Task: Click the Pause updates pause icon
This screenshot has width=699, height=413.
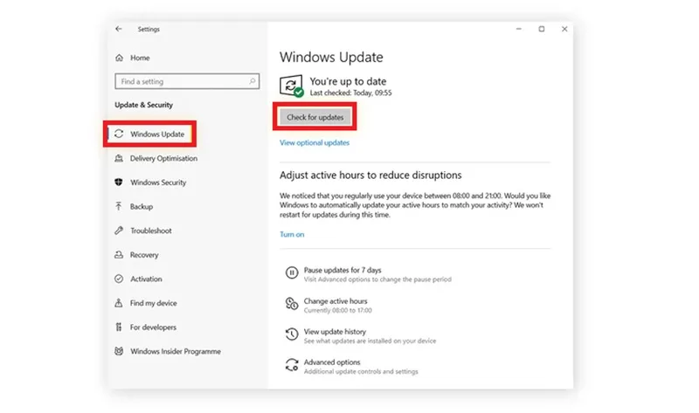Action: click(x=292, y=272)
